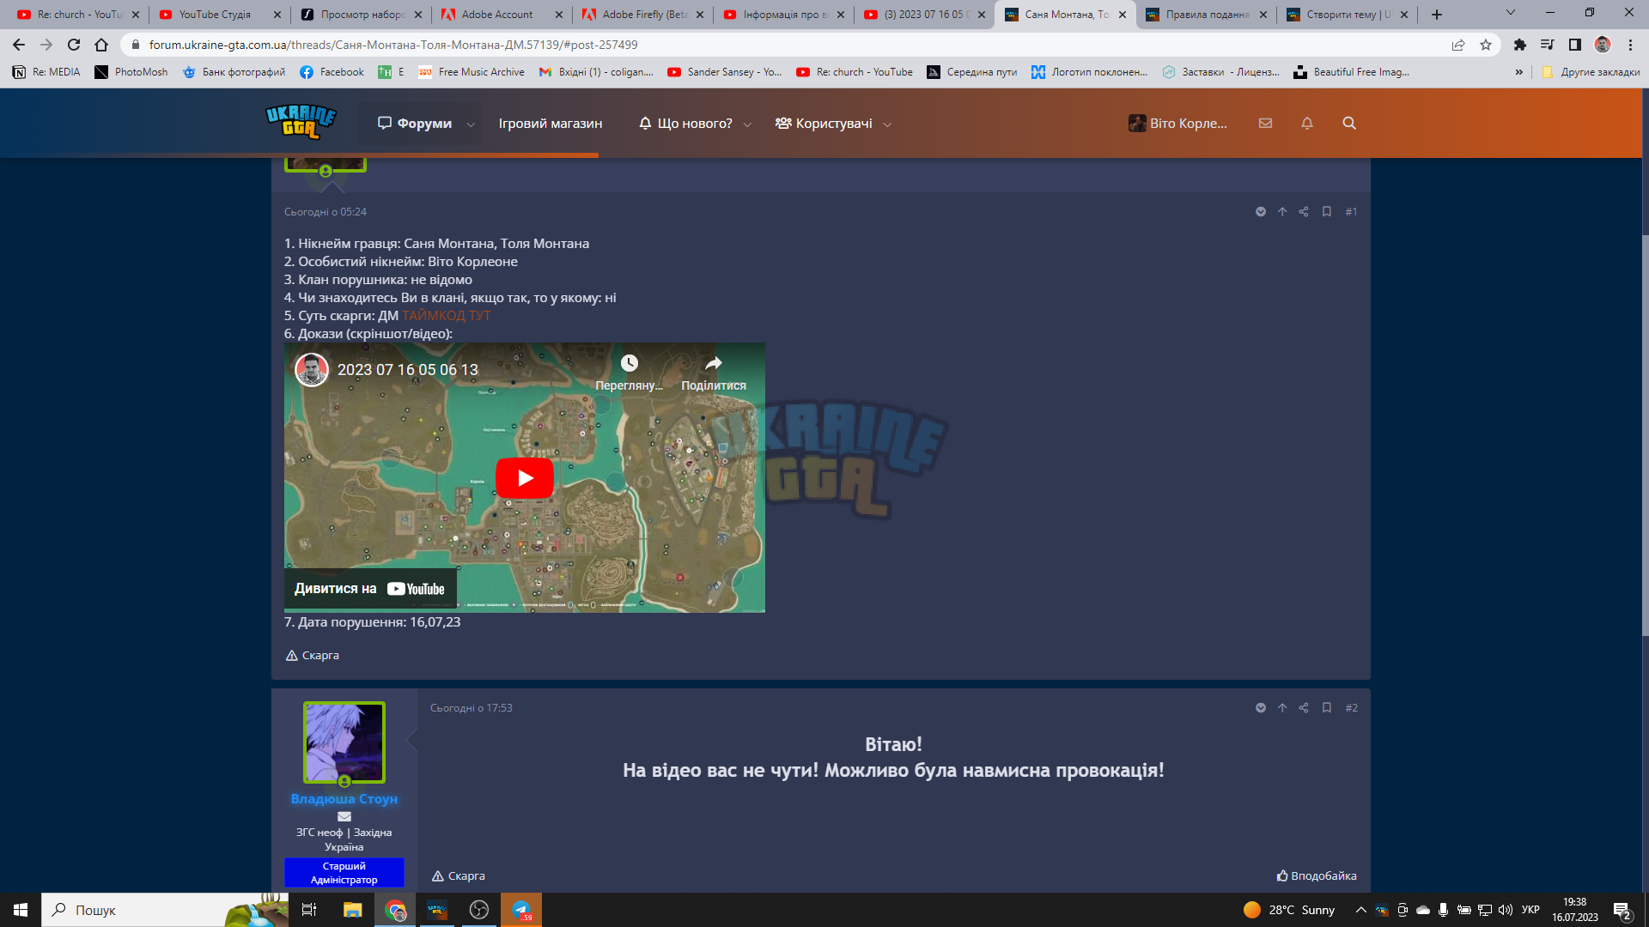
Task: Open the Користувачі navigation item
Action: [824, 124]
